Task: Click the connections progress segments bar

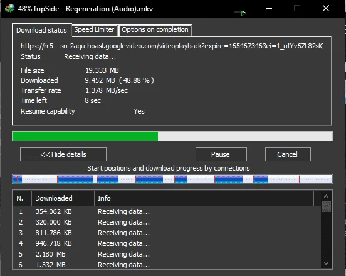Action: tap(172, 179)
